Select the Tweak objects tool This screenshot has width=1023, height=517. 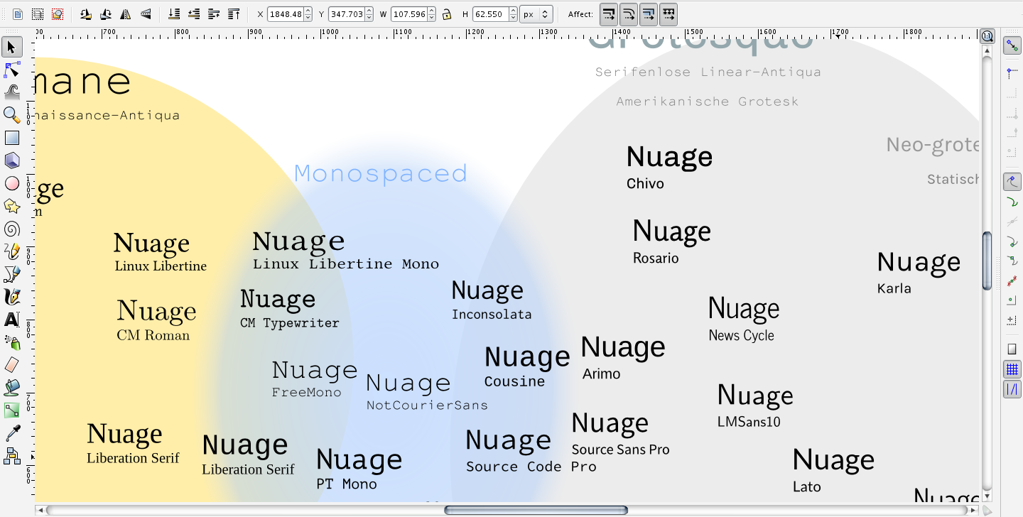click(11, 92)
